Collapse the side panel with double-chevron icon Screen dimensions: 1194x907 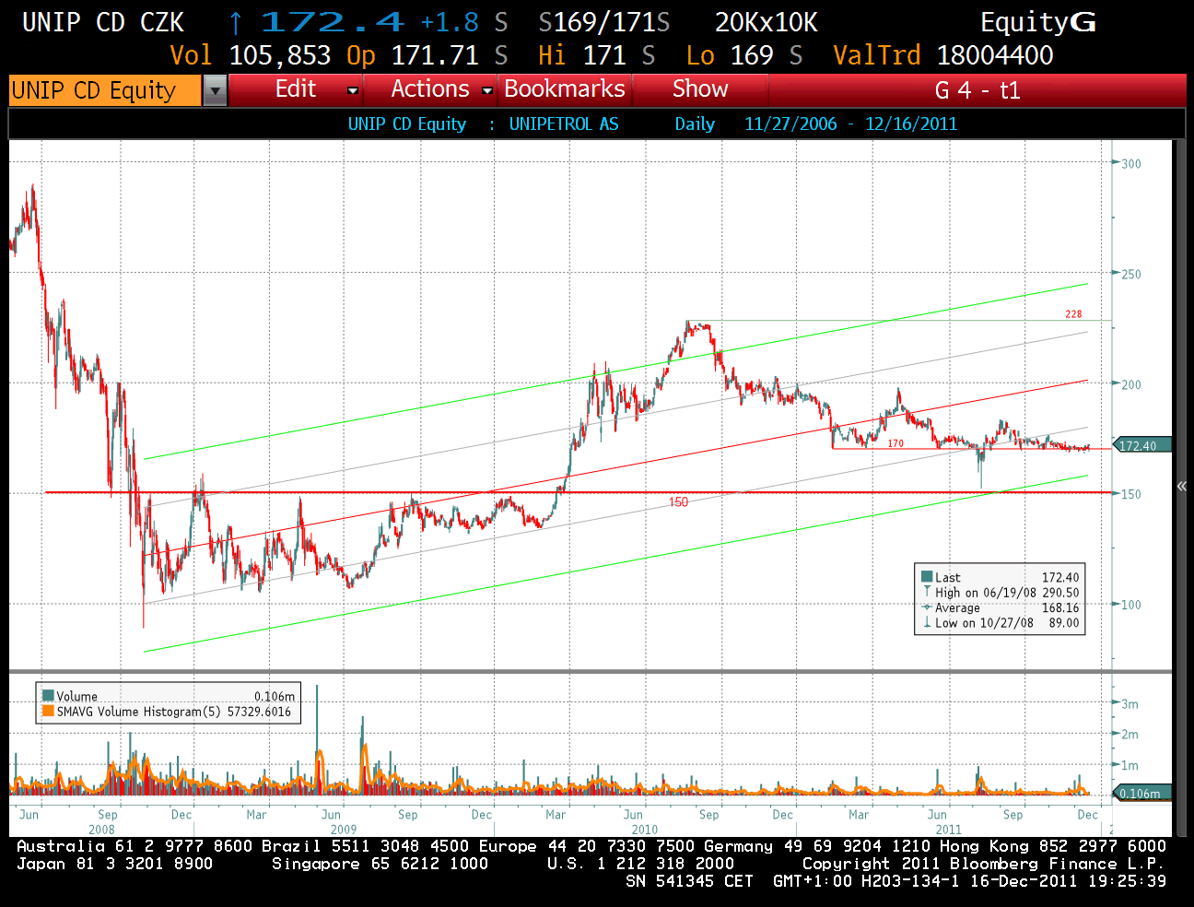point(1182,486)
